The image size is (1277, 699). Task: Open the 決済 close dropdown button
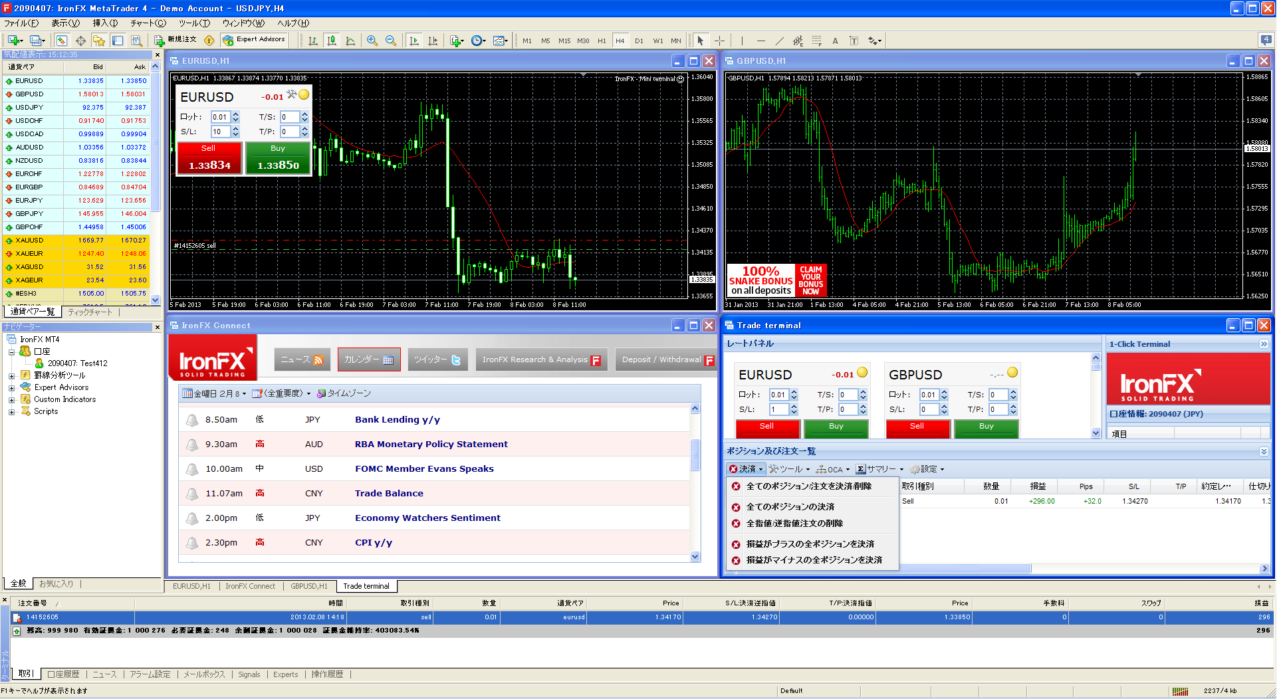click(x=746, y=469)
